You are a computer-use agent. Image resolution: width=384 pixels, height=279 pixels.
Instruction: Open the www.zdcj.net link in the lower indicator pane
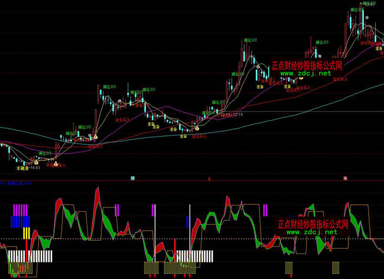pyautogui.click(x=313, y=232)
